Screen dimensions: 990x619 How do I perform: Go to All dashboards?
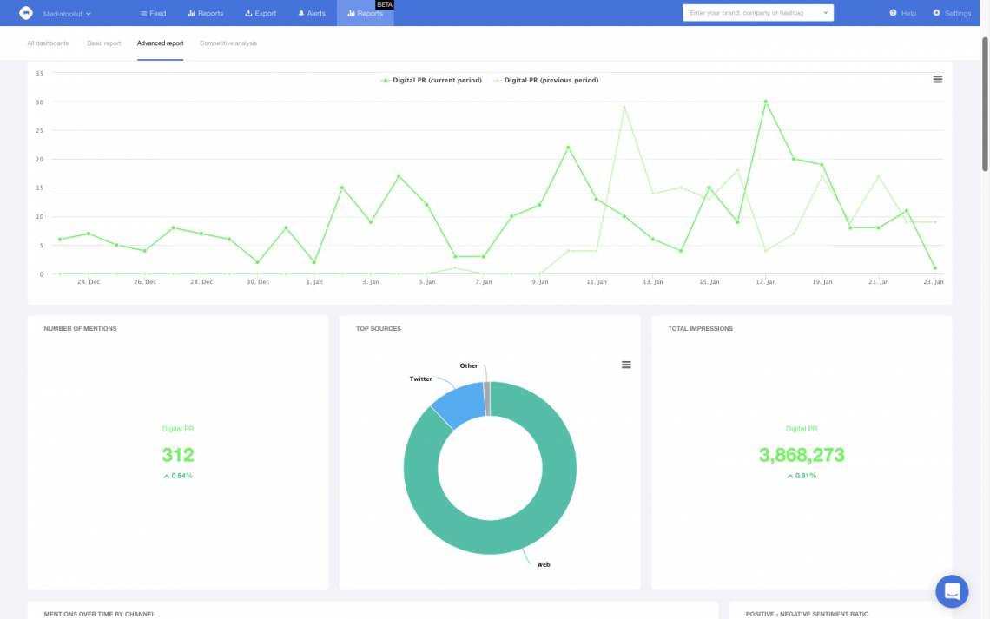click(48, 43)
